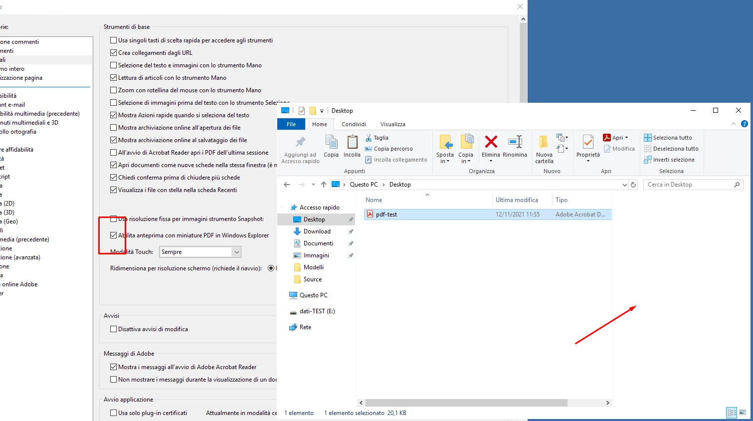Click Questo PC in the address breadcrumb

[364, 185]
